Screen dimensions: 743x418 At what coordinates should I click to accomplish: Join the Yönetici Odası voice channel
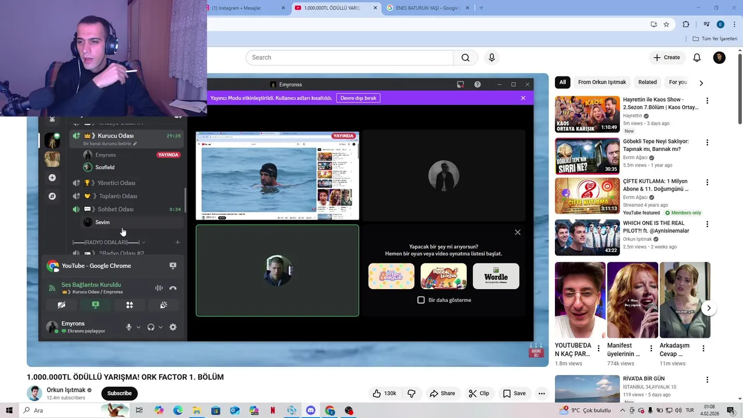tap(116, 183)
